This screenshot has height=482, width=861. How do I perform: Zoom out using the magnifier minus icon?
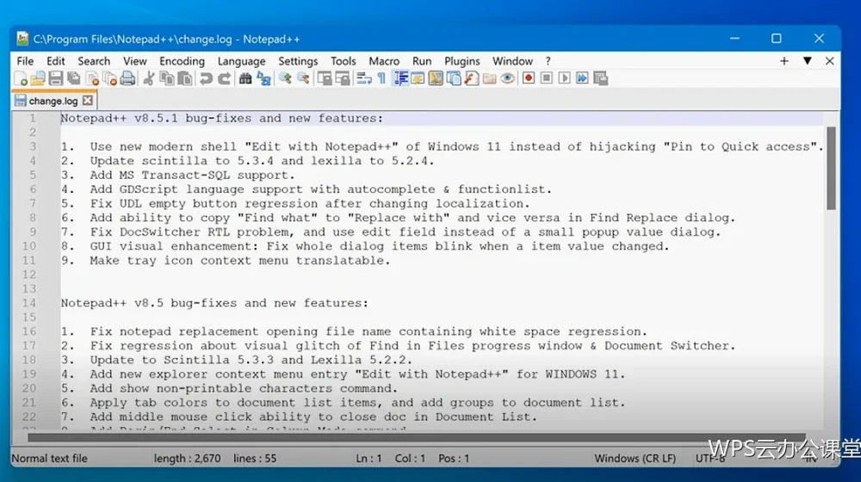pyautogui.click(x=303, y=78)
